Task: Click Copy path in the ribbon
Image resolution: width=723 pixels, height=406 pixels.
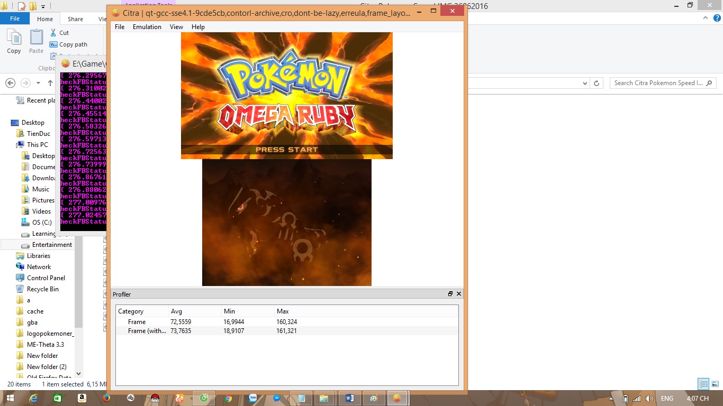Action: [68, 45]
